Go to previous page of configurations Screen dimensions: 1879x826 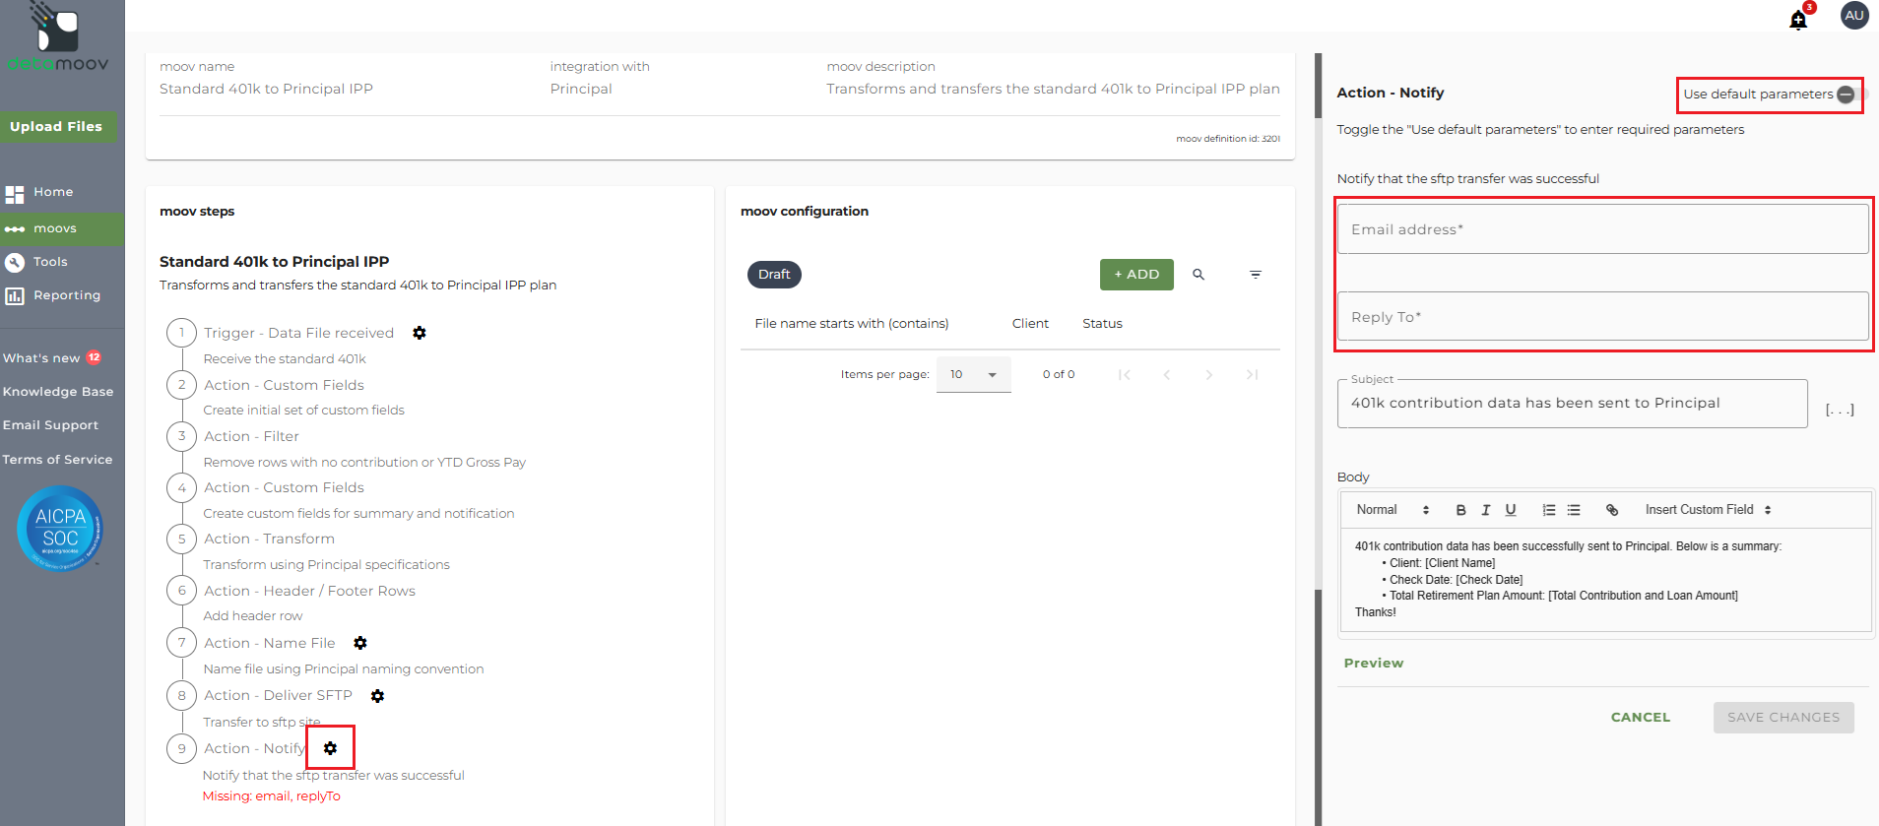(1166, 375)
